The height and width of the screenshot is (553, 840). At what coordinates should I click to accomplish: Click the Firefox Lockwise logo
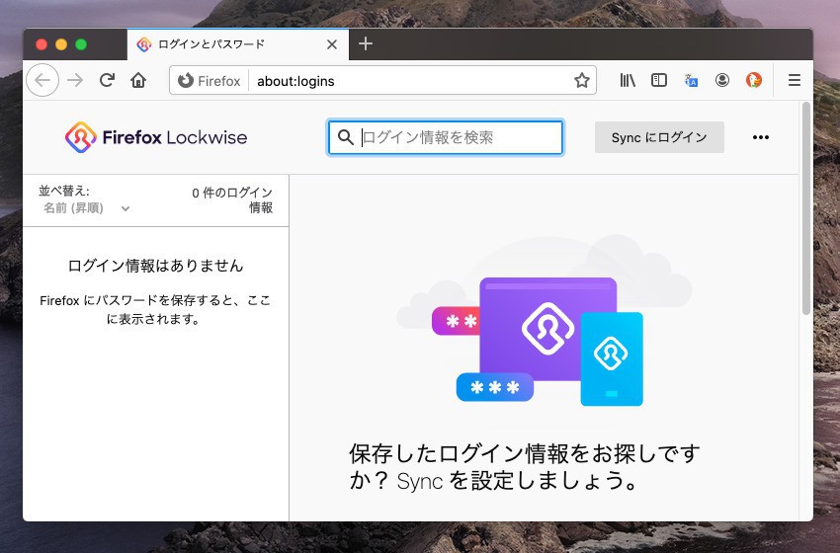pyautogui.click(x=156, y=137)
